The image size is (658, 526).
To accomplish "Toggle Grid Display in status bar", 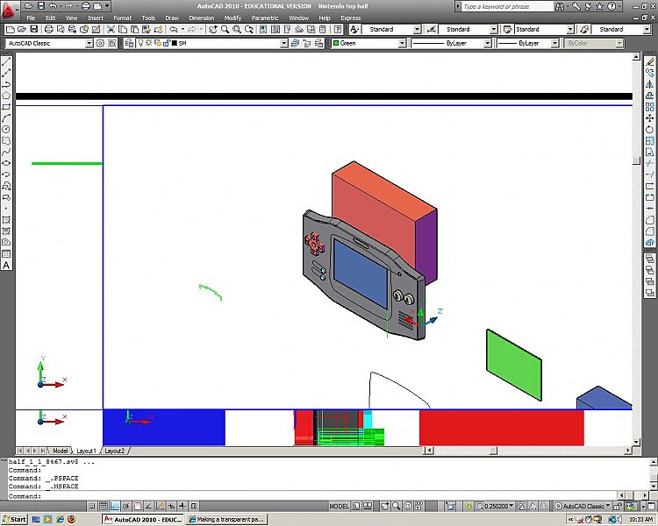I will tap(104, 506).
